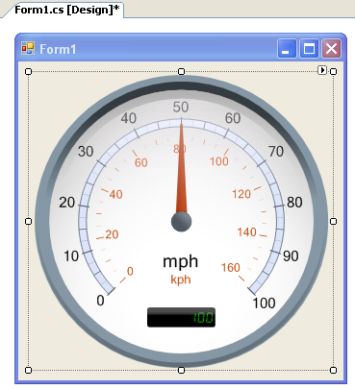Click the orange kph label
Image resolution: width=355 pixels, height=389 pixels.
coord(181,280)
